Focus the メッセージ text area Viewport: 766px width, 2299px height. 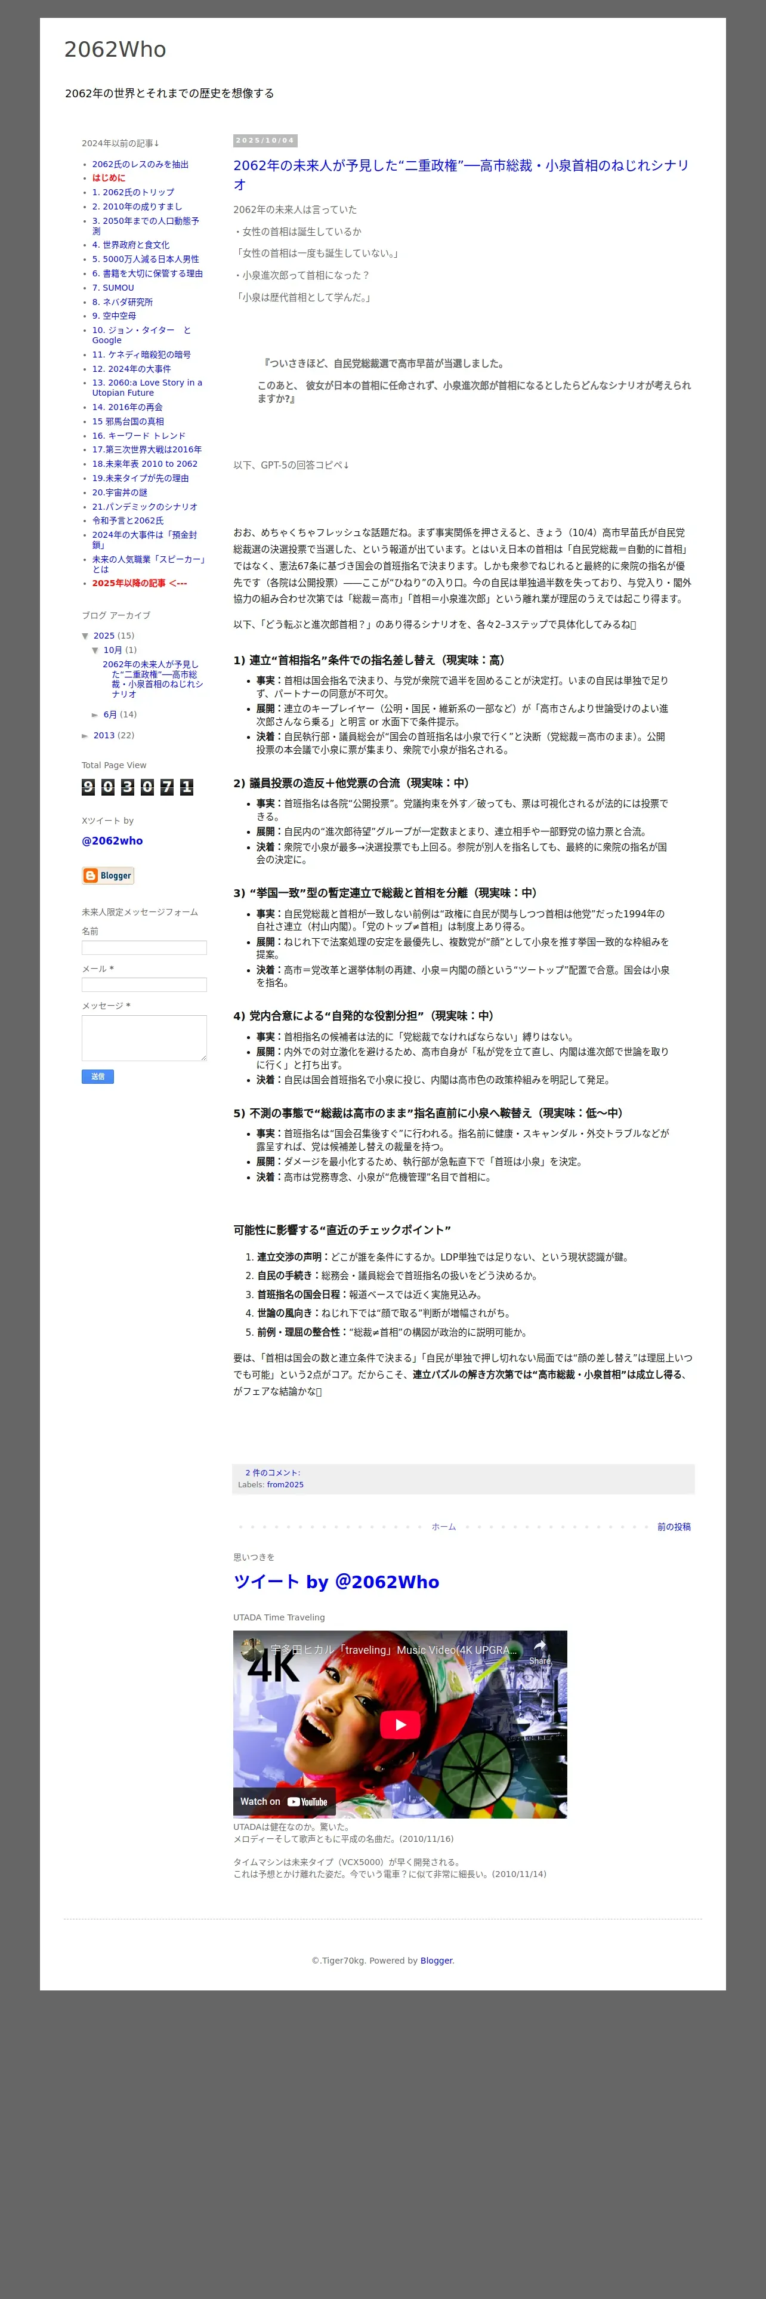144,1038
